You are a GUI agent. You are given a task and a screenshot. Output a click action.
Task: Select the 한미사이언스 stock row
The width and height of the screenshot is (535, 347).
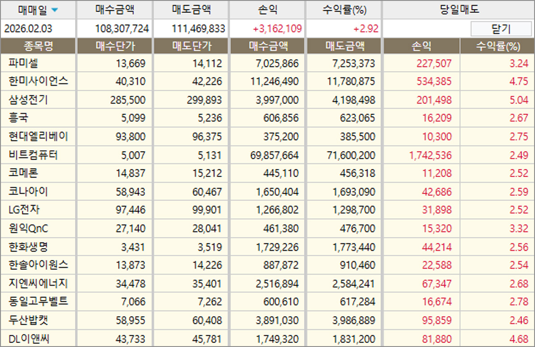(38, 81)
